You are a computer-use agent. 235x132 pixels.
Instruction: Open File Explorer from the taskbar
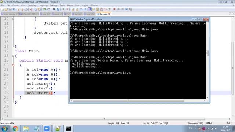click(26, 129)
